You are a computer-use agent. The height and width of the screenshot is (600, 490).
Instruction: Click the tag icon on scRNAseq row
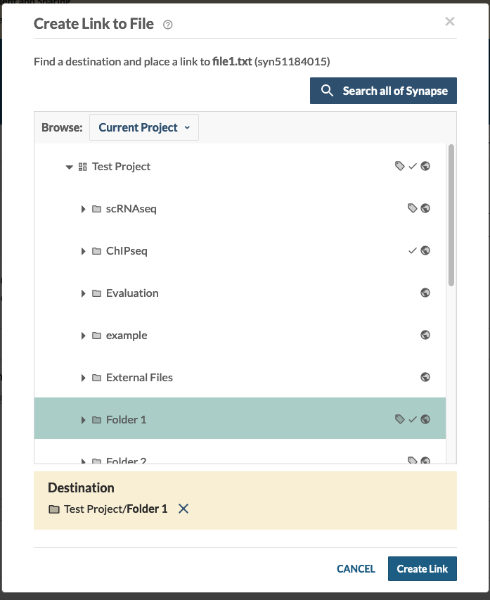click(413, 208)
